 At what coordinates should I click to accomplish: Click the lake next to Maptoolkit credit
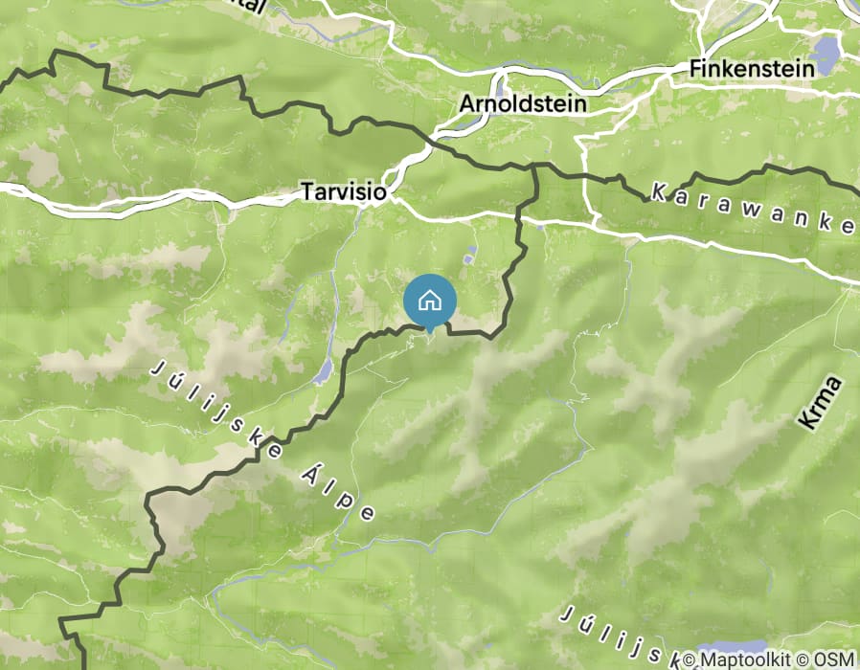tap(733, 646)
